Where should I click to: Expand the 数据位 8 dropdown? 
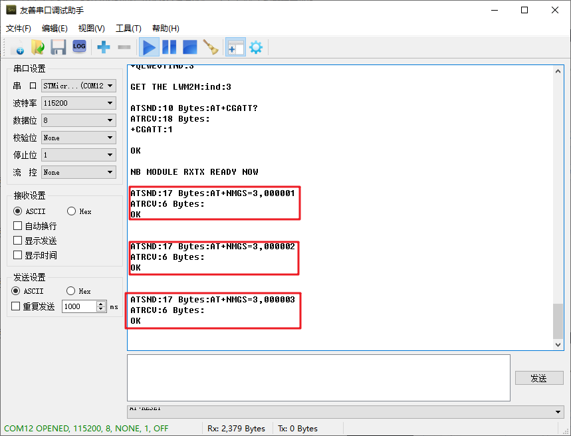(78, 120)
